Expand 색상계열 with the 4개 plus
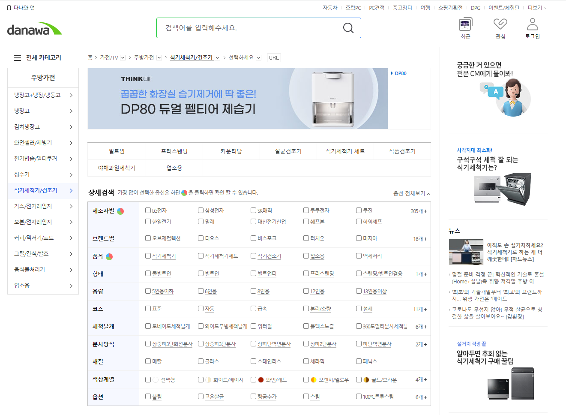 click(421, 380)
